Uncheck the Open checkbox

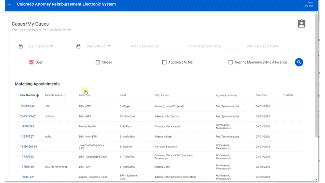coord(31,62)
